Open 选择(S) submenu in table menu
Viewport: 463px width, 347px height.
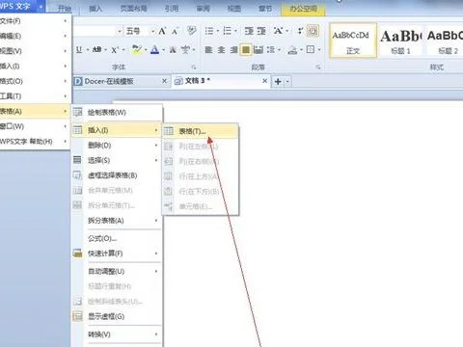117,160
